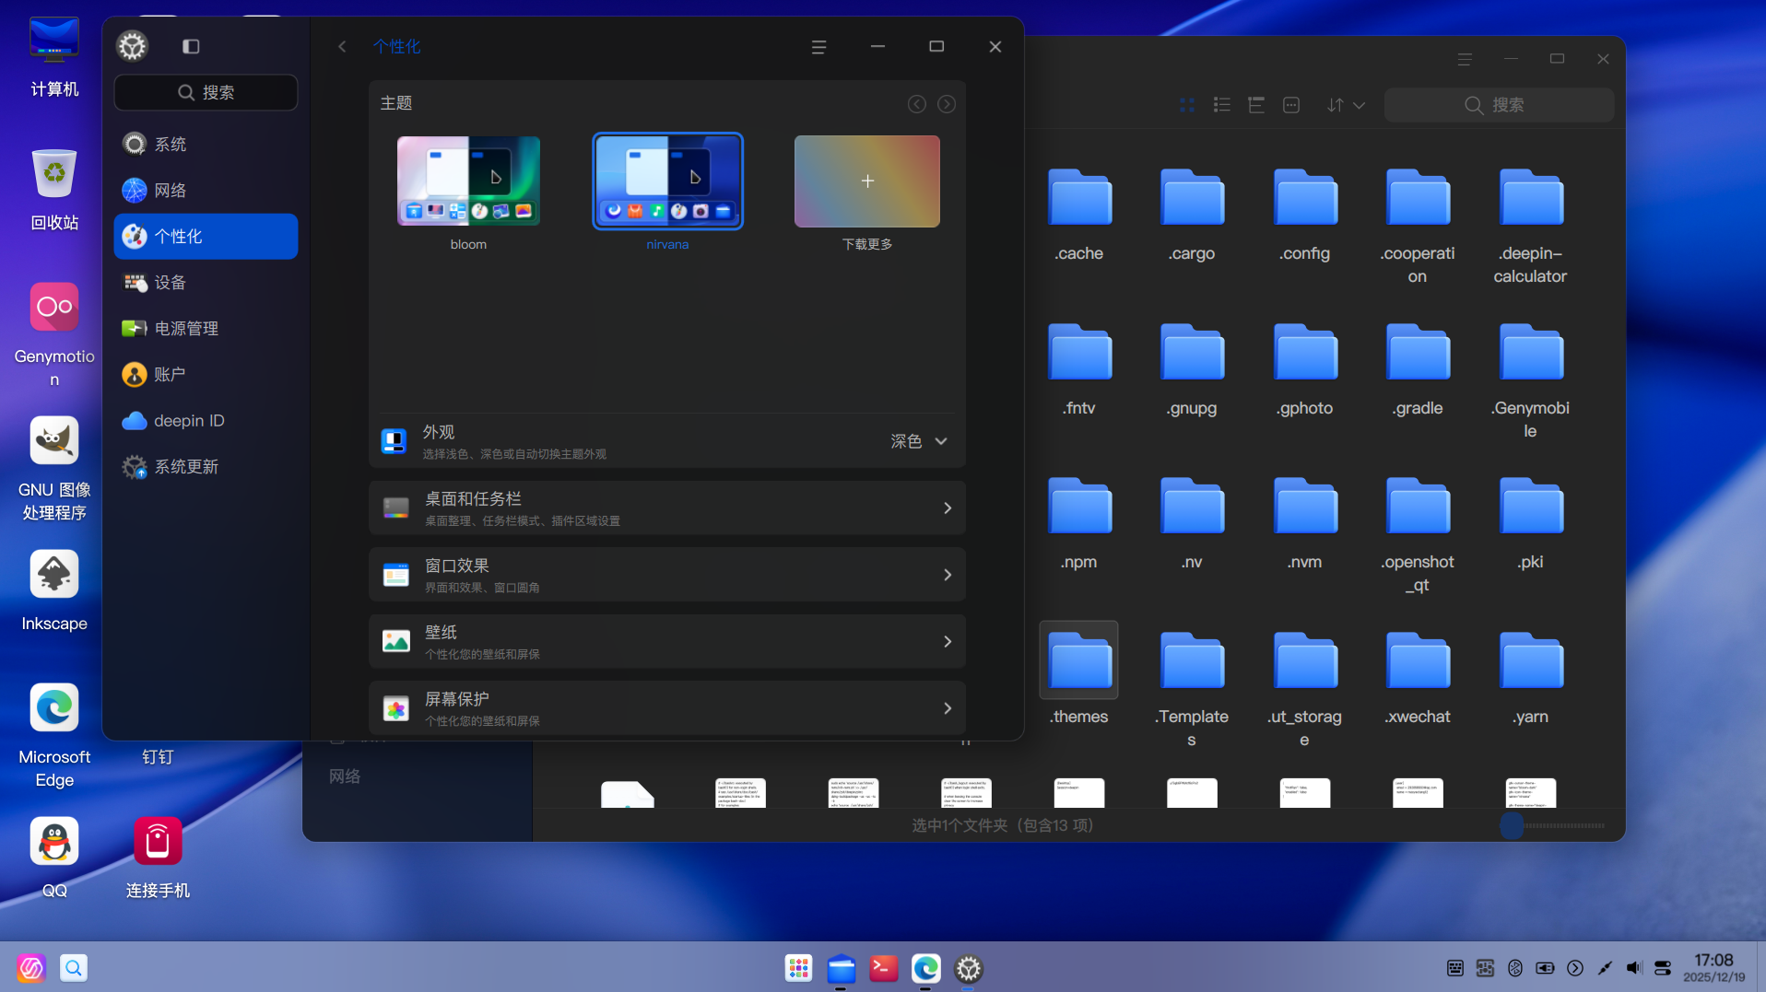
Task: Select 系统 in settings sidebar
Action: pos(206,144)
